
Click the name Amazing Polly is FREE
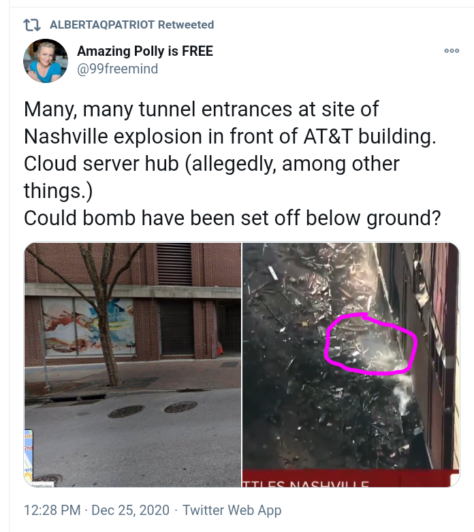(145, 51)
